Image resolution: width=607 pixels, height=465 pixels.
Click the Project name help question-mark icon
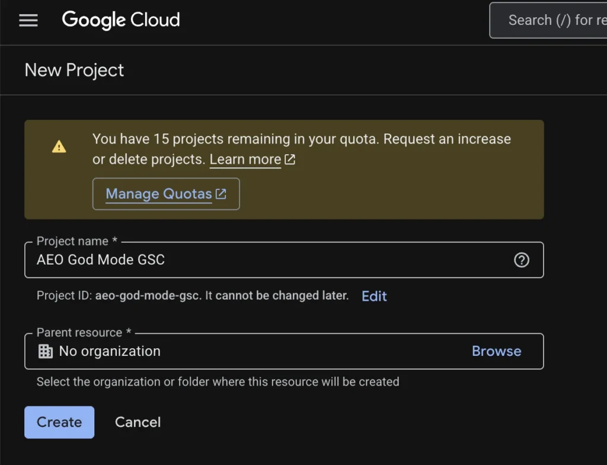(x=522, y=260)
